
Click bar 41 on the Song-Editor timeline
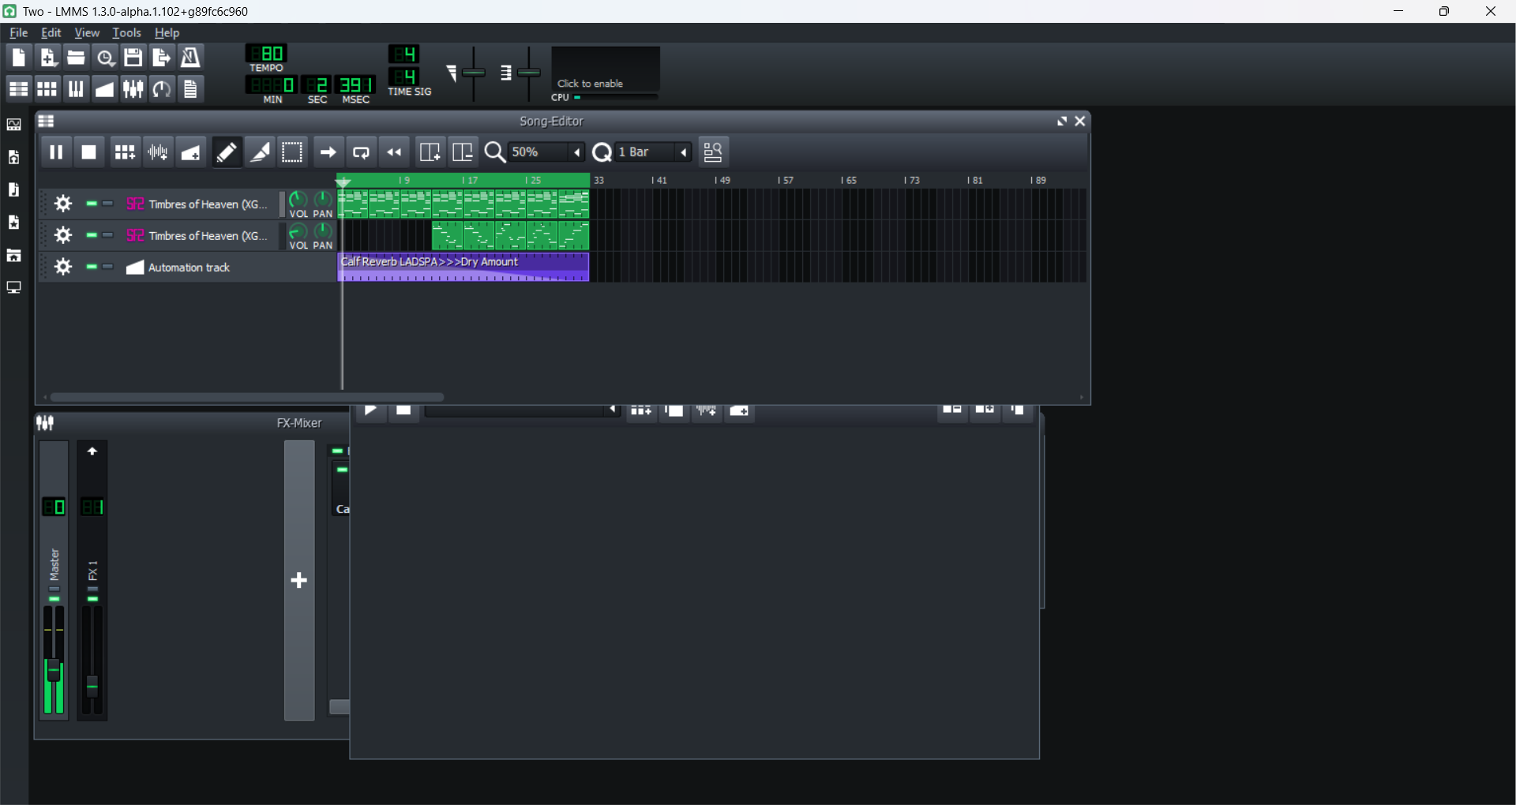(x=660, y=181)
